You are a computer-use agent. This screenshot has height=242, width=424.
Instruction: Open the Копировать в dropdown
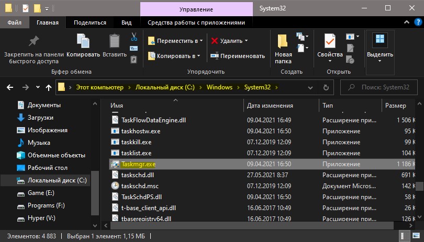coord(199,56)
